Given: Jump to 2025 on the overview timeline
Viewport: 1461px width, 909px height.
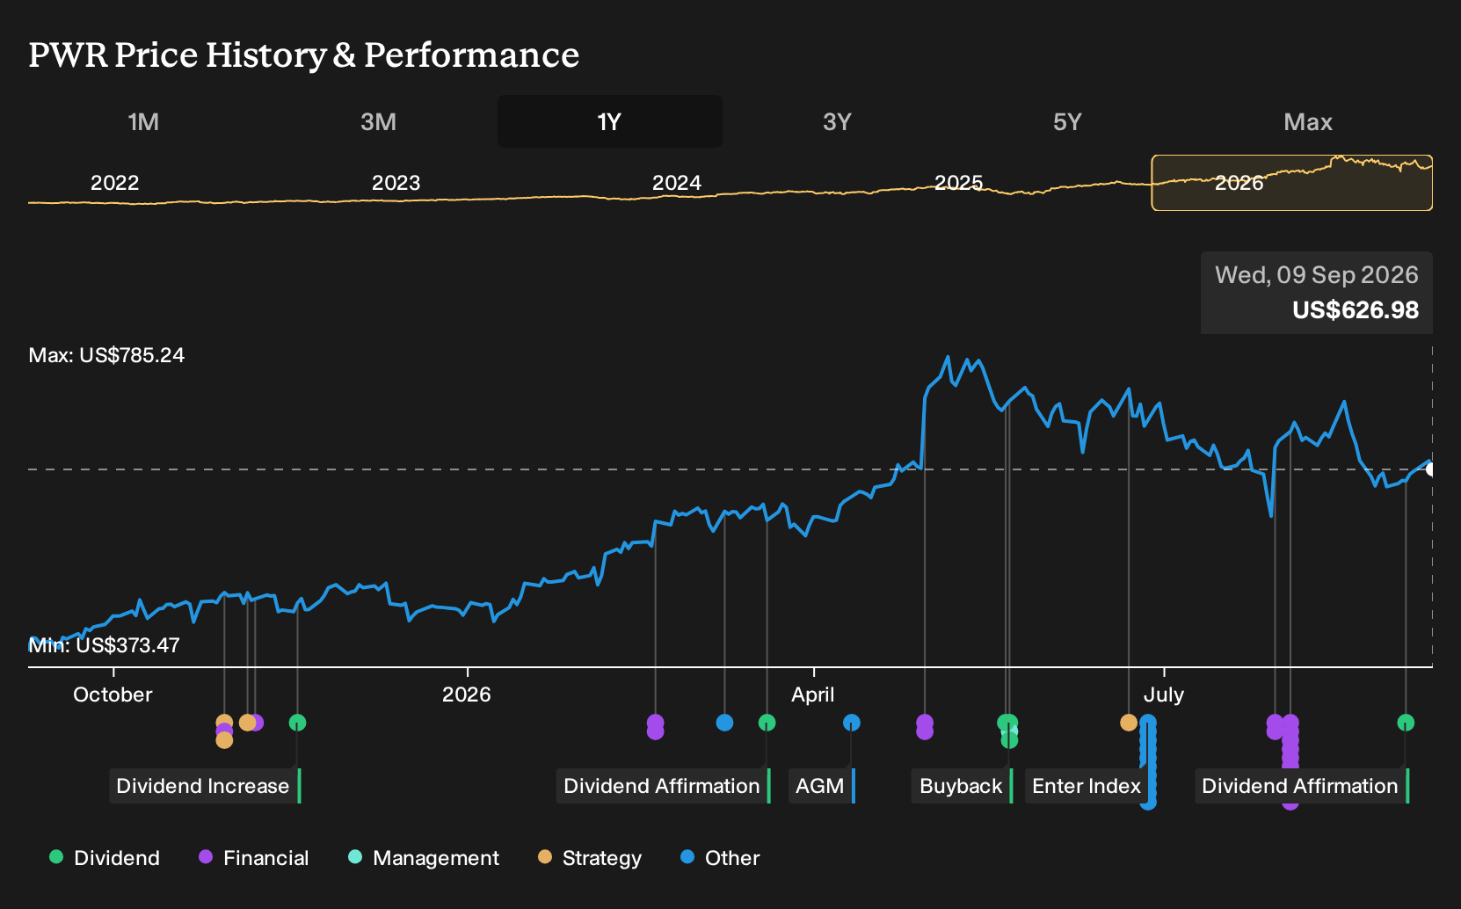Looking at the screenshot, I should click(x=958, y=183).
